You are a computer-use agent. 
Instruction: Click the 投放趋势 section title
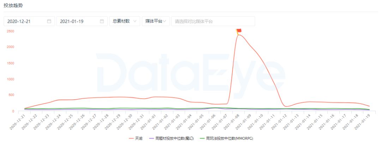tap(13, 6)
